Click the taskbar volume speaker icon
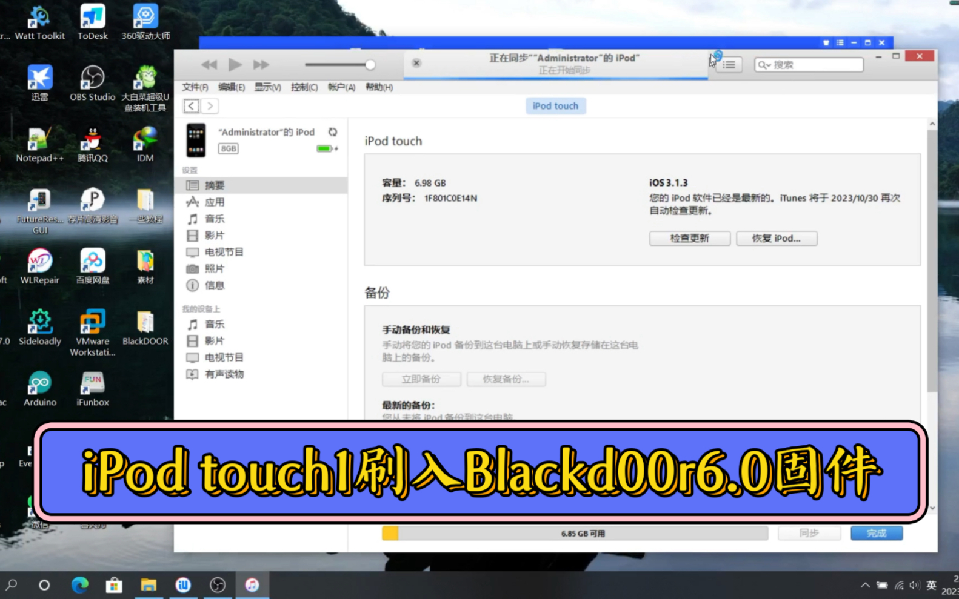 pyautogui.click(x=914, y=585)
